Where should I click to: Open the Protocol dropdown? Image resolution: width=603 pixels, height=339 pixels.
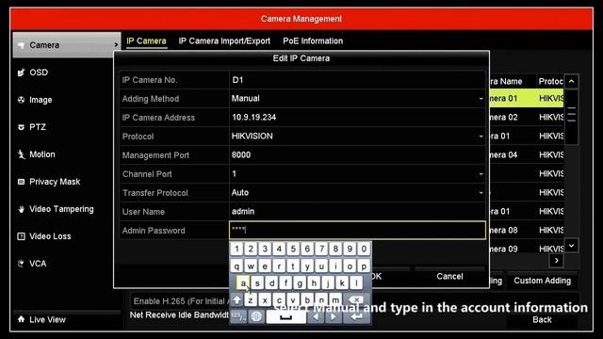click(x=481, y=137)
